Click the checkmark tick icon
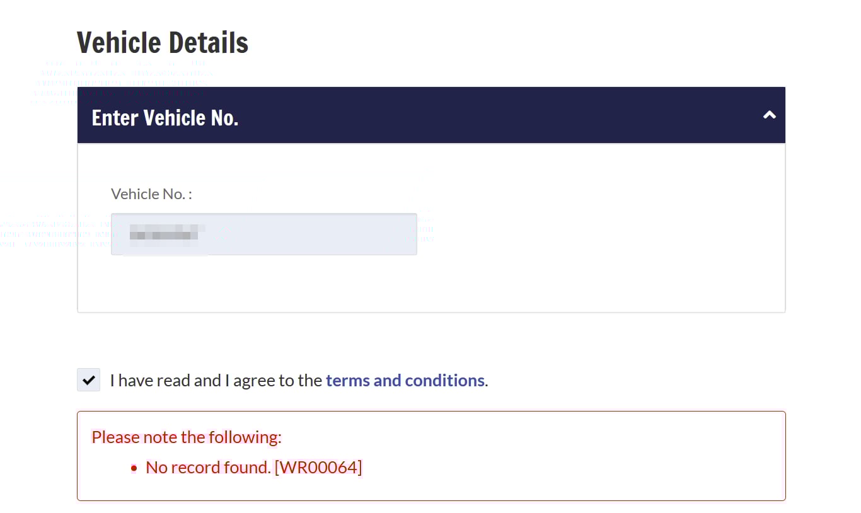The height and width of the screenshot is (513, 861). 89,380
